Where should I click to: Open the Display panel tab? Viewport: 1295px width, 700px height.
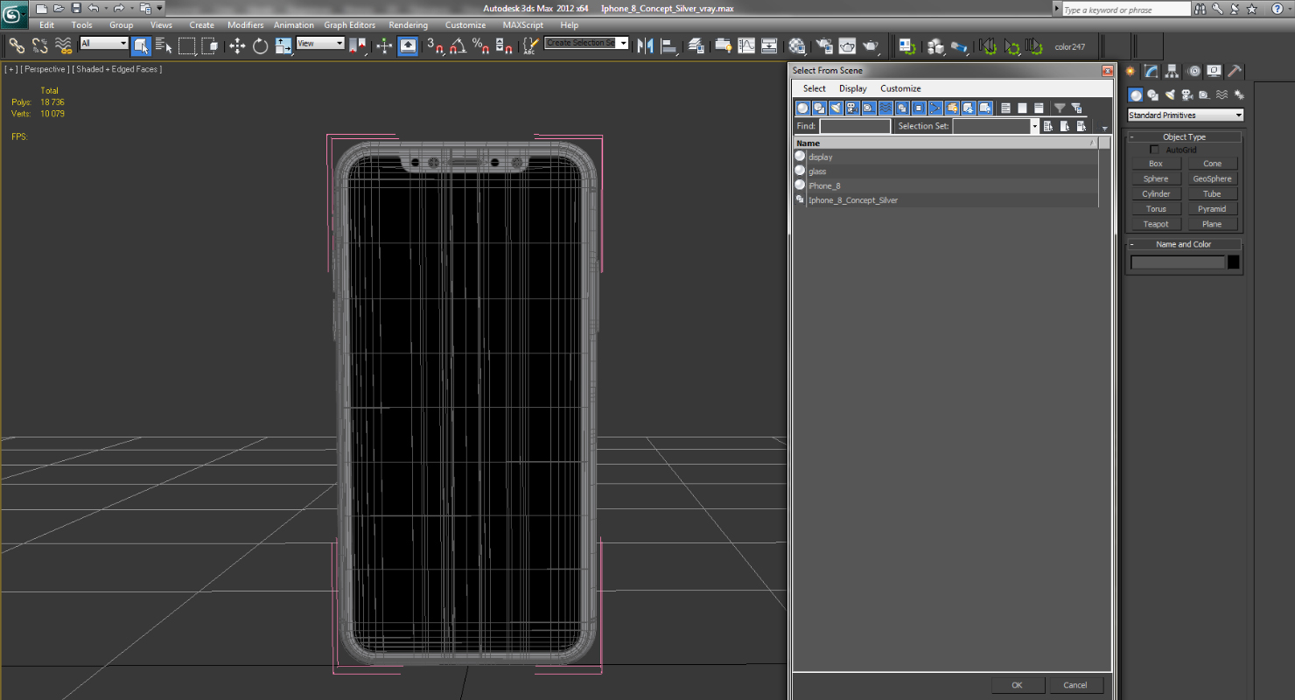tap(1214, 71)
